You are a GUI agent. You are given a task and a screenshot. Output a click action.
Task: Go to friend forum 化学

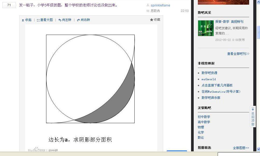[201, 132]
